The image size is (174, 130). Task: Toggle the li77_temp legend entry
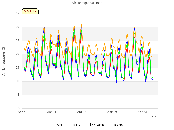94,125
